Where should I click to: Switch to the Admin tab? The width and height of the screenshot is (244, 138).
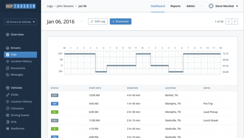coord(191,6)
